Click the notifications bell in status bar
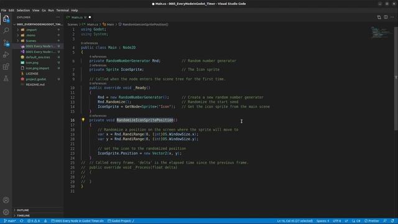The image size is (398, 224). click(392, 221)
